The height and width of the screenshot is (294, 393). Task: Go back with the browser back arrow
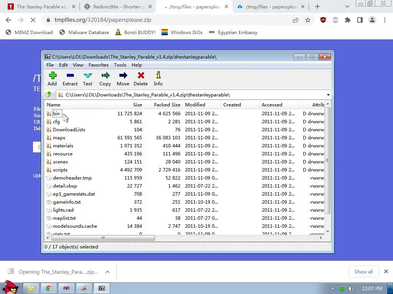click(x=8, y=20)
